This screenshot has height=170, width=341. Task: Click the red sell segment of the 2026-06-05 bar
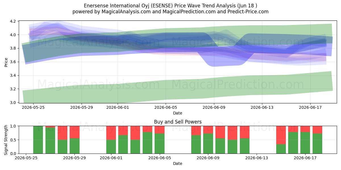(159, 130)
